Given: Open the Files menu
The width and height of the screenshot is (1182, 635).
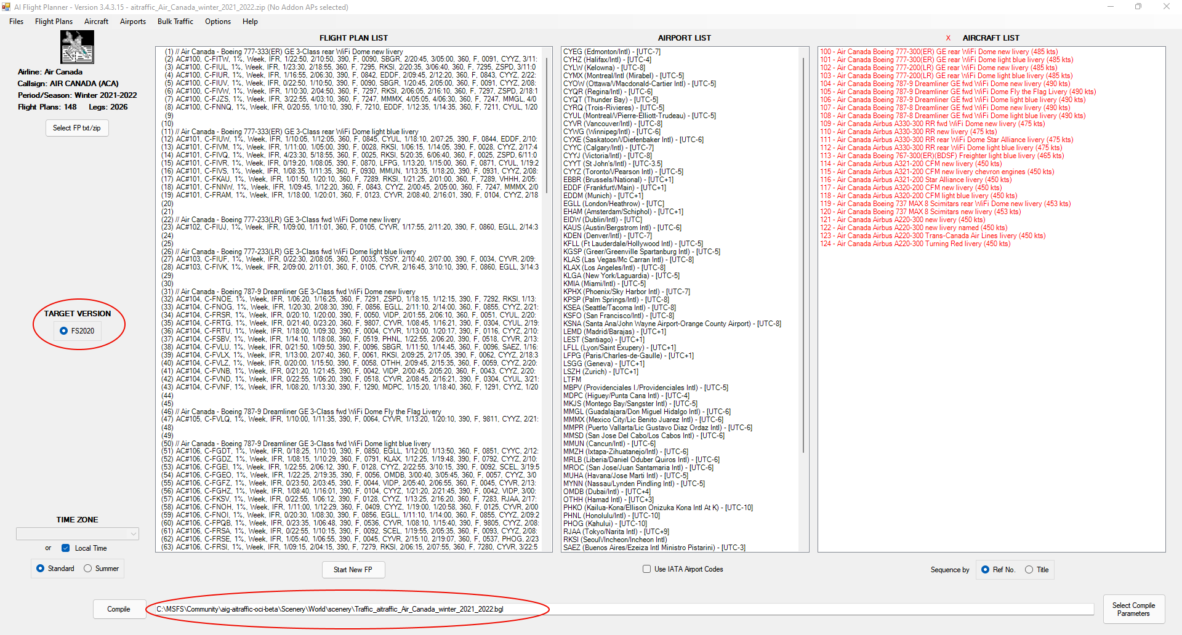Looking at the screenshot, I should click(x=17, y=22).
